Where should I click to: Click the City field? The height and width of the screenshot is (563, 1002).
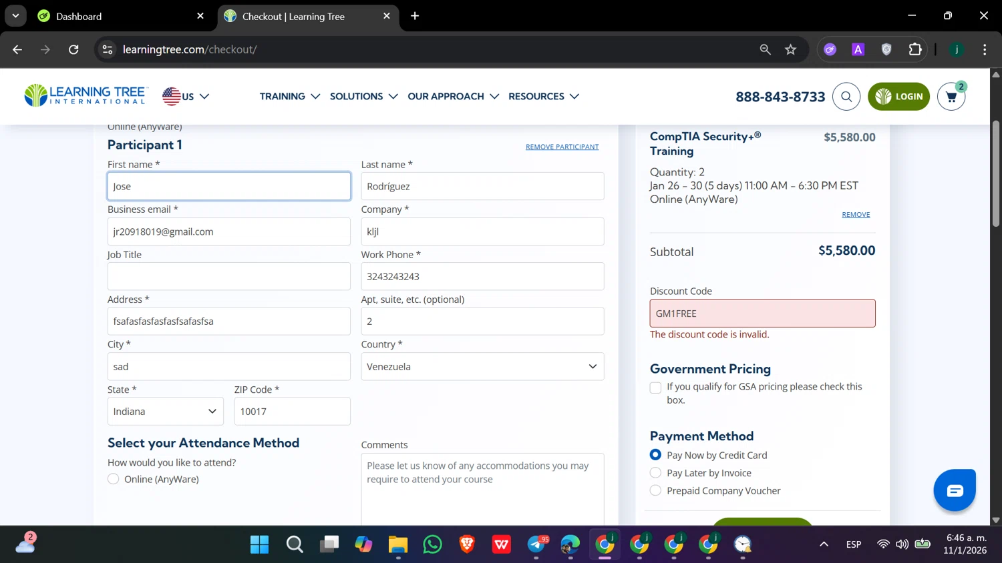click(229, 366)
